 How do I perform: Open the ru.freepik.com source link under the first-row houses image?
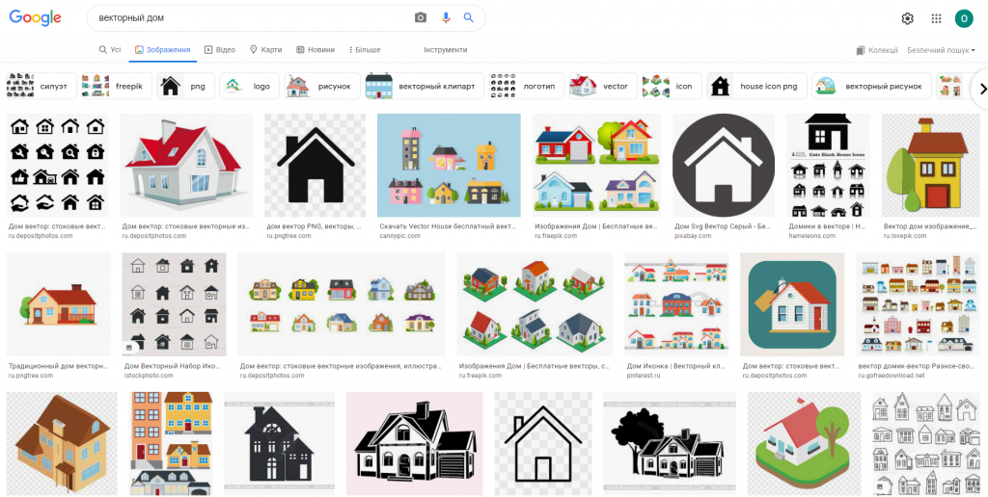click(556, 236)
